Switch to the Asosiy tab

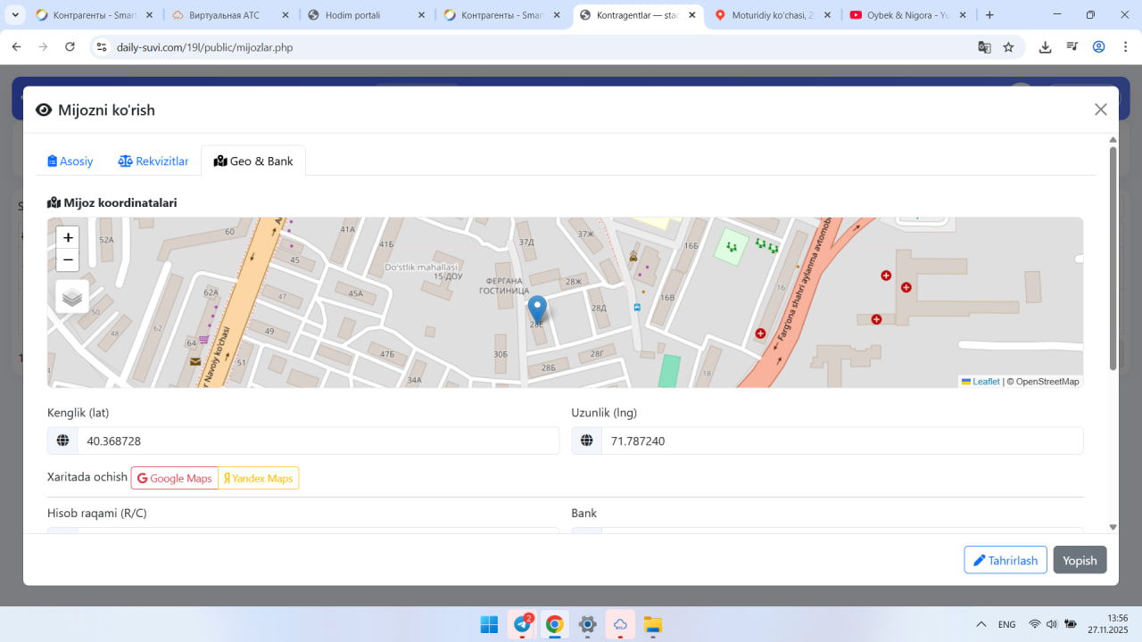point(70,161)
